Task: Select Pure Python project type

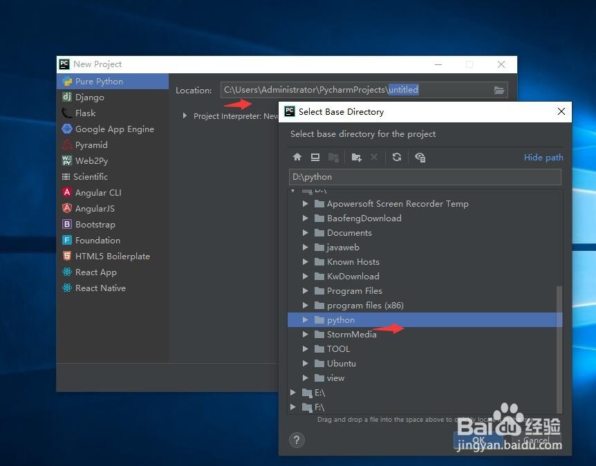Action: (x=112, y=82)
